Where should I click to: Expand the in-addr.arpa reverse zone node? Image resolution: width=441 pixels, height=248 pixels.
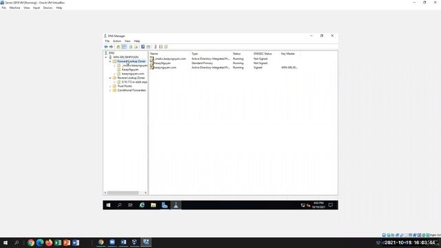click(x=115, y=82)
